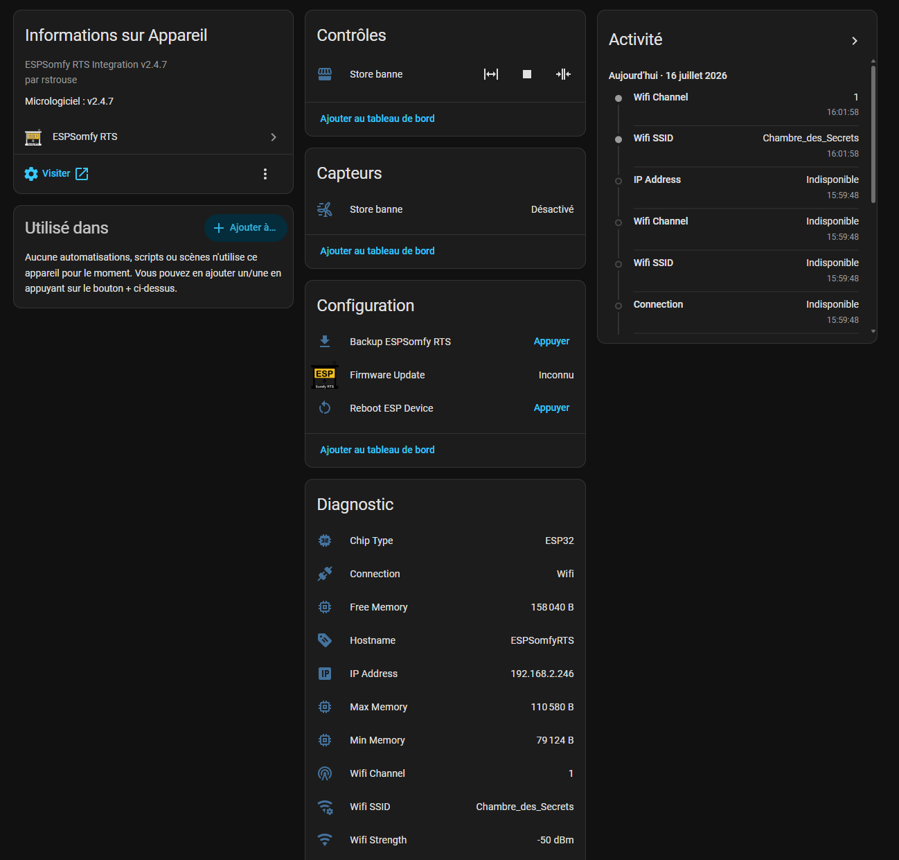Click the Micrologiciel : v2.4.7 text
The width and height of the screenshot is (899, 860).
(x=69, y=101)
